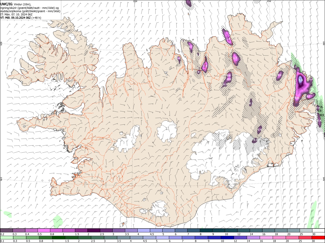Pick lower-row pink swatch between 18 and 20

[279, 237]
